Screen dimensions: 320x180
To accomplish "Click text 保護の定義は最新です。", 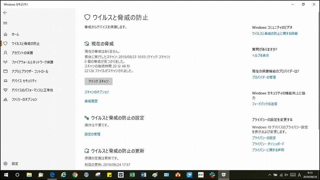I will (x=102, y=158).
